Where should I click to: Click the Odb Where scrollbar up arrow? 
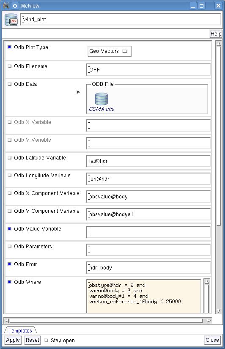206,282
